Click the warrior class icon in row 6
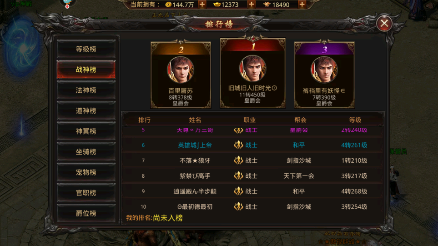 [x=238, y=145]
